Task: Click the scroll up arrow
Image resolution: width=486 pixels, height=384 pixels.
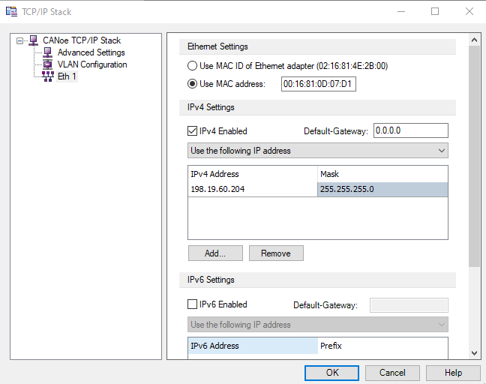Action: pyautogui.click(x=474, y=40)
